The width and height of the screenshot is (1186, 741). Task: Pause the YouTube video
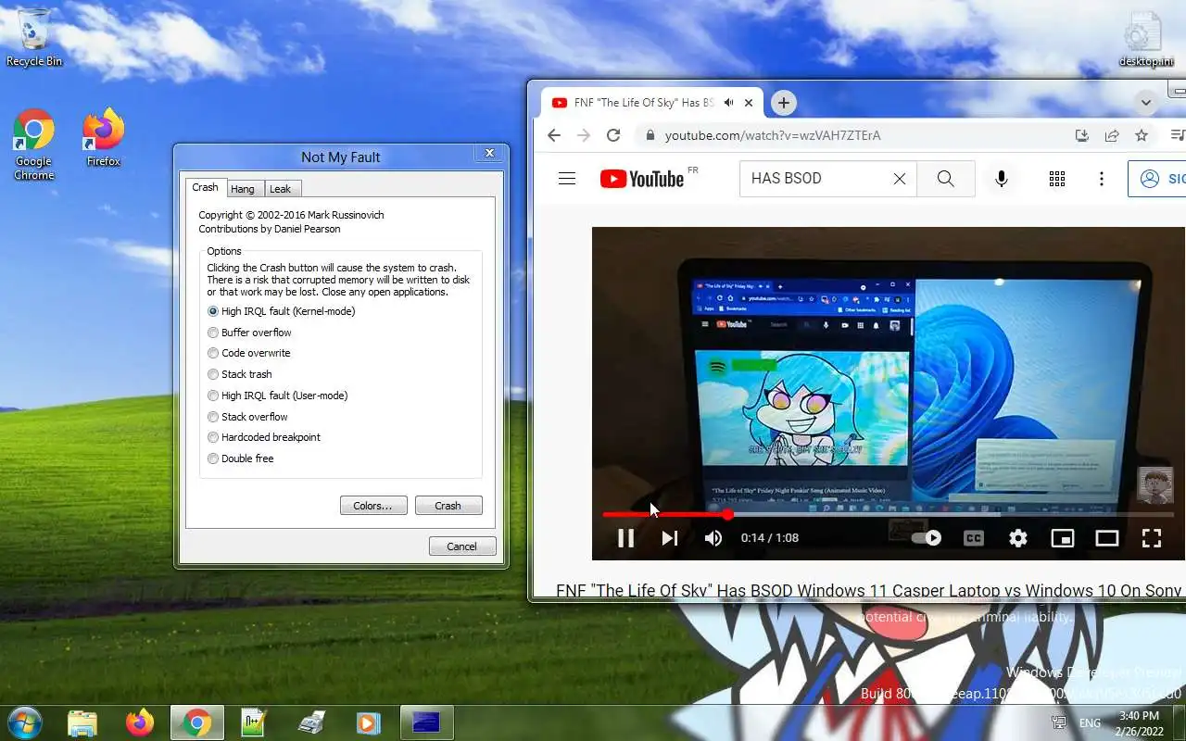pos(625,538)
